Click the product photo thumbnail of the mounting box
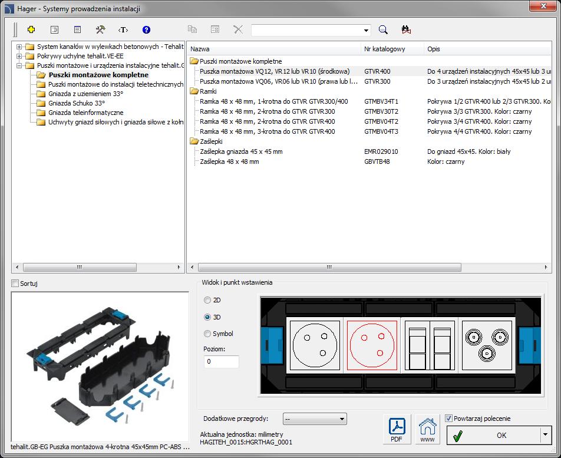 [100, 367]
